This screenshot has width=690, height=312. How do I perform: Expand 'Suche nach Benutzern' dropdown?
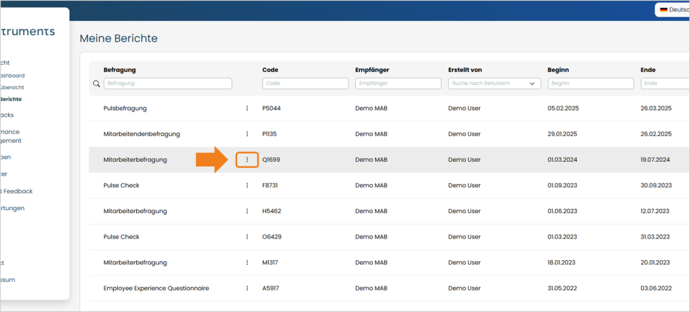point(494,83)
